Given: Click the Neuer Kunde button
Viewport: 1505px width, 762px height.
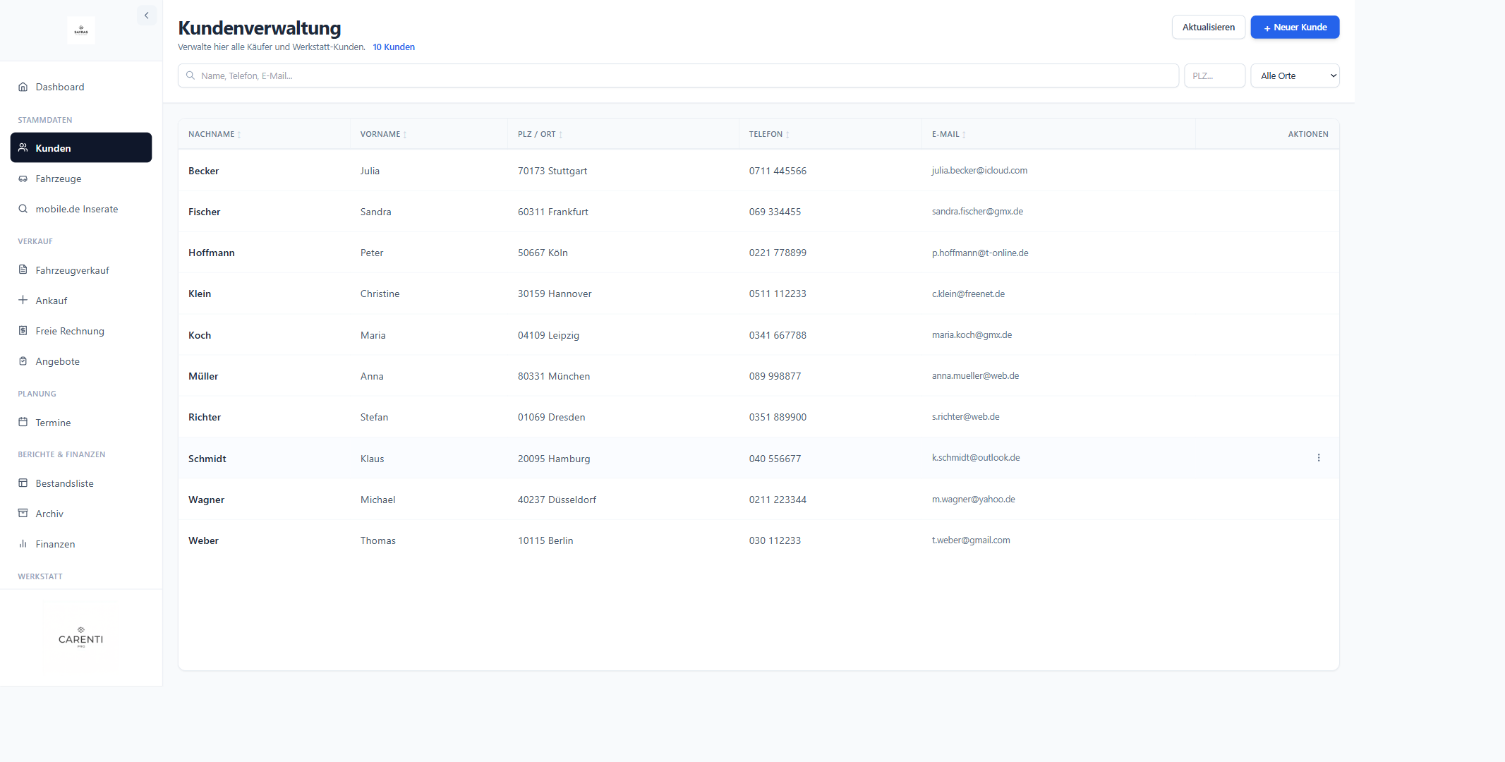Looking at the screenshot, I should coord(1295,27).
